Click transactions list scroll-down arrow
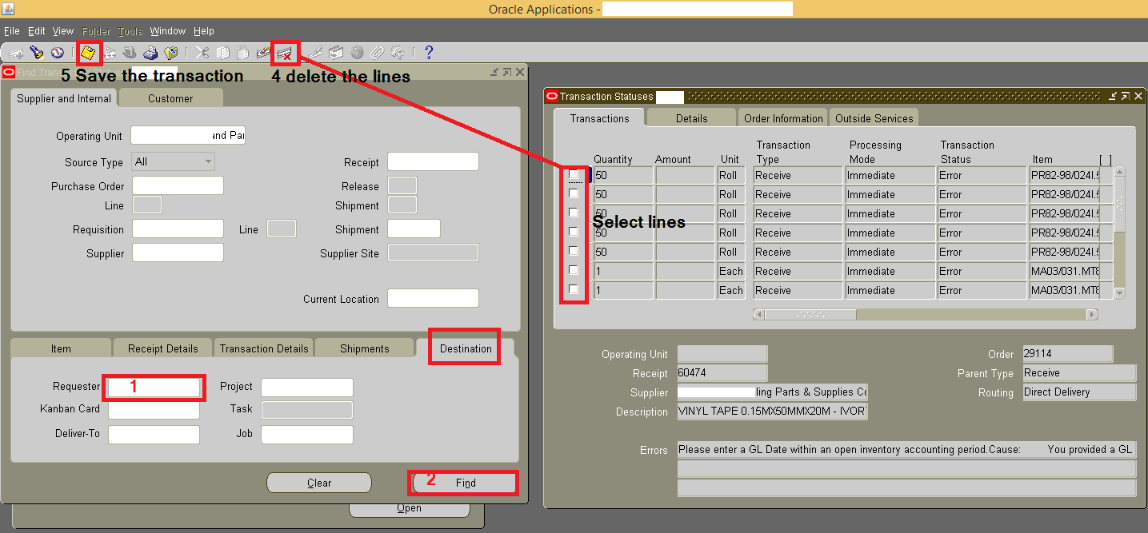Viewport: 1148px width, 533px height. [1119, 293]
